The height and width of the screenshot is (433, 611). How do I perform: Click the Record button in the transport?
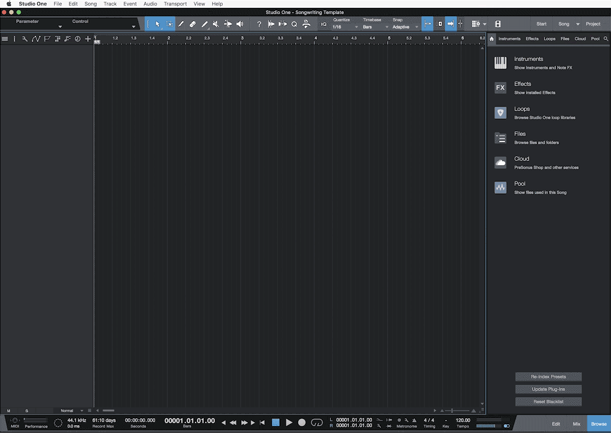[x=302, y=422]
